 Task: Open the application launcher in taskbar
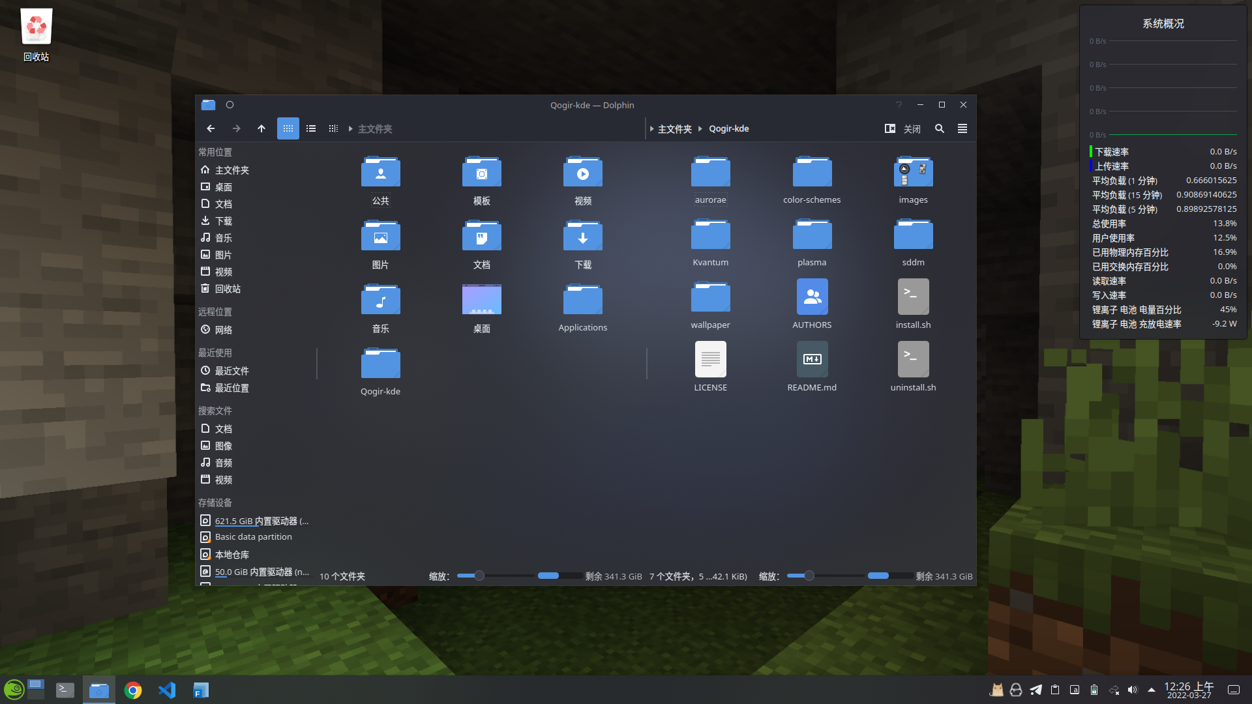[14, 690]
